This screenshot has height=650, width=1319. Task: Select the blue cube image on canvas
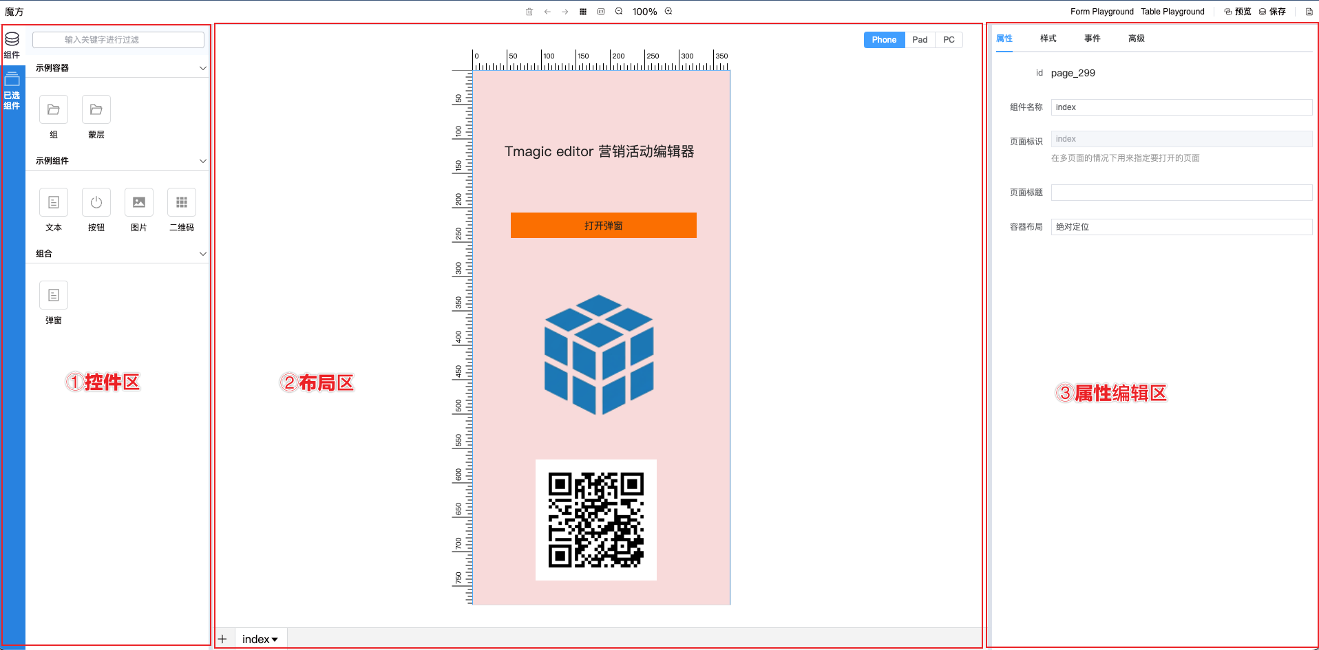click(x=599, y=355)
